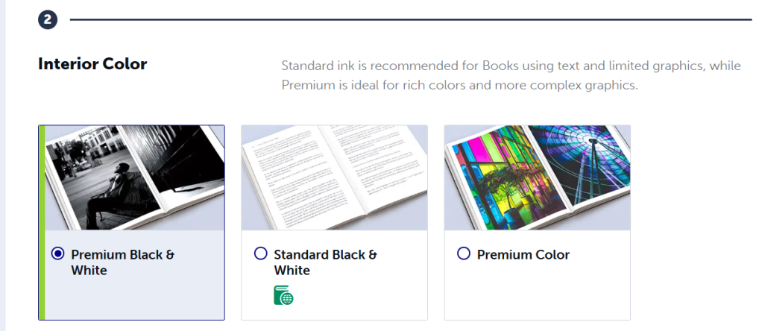Click the "Premium Color" label text
This screenshot has height=331, width=762.
(x=523, y=255)
